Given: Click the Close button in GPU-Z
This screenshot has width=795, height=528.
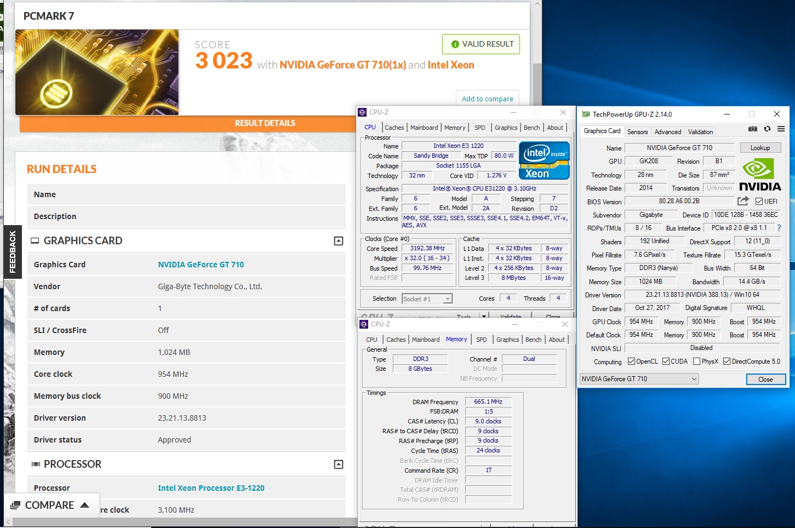Looking at the screenshot, I should pos(765,380).
